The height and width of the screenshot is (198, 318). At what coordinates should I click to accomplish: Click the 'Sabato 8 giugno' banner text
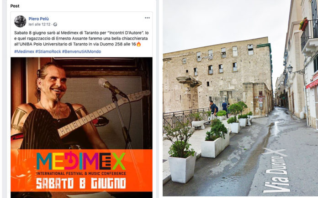click(81, 183)
